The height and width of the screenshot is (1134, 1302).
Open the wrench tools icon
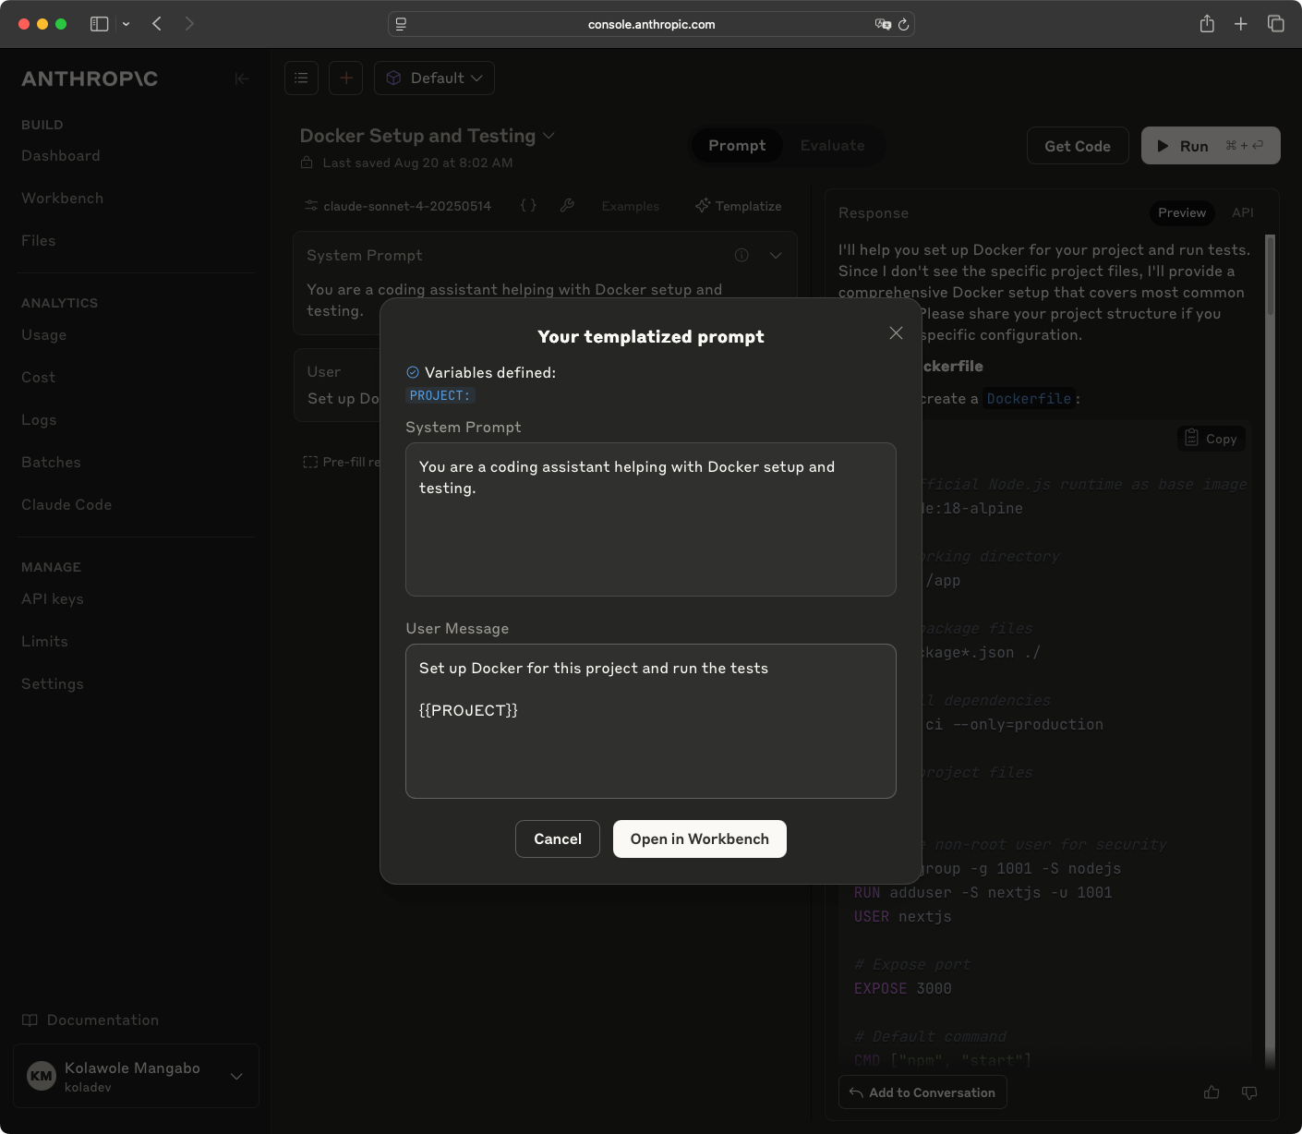coord(567,205)
